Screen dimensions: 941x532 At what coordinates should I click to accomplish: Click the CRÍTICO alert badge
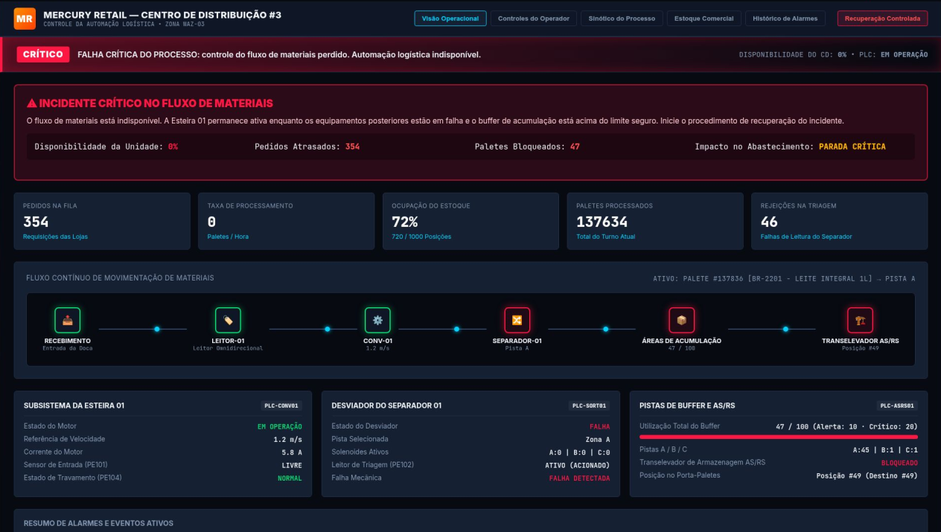pos(43,54)
